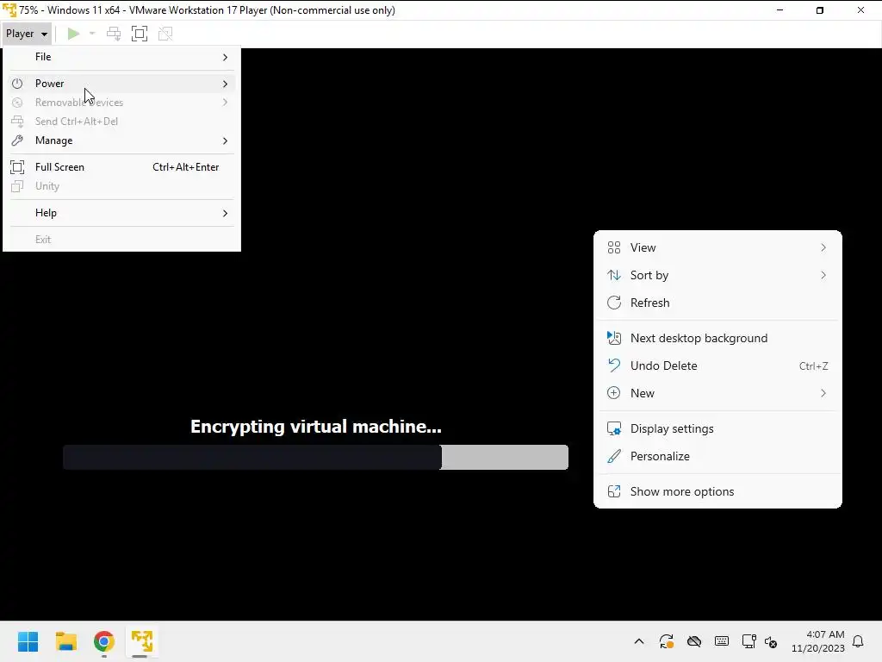Click the Manage wrench icon
Screen dimensions: 882x662
click(x=17, y=141)
